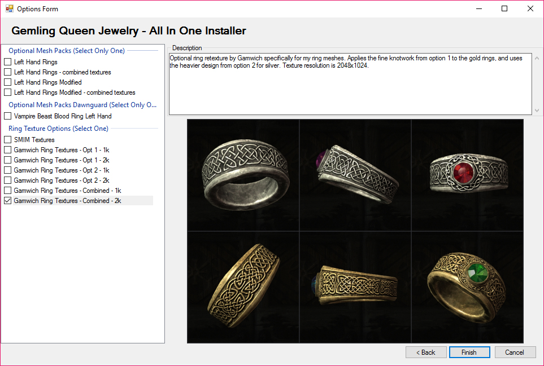Check Gamwich Ring Textures - Opt 2 - 2k
This screenshot has width=544, height=366.
pos(8,180)
